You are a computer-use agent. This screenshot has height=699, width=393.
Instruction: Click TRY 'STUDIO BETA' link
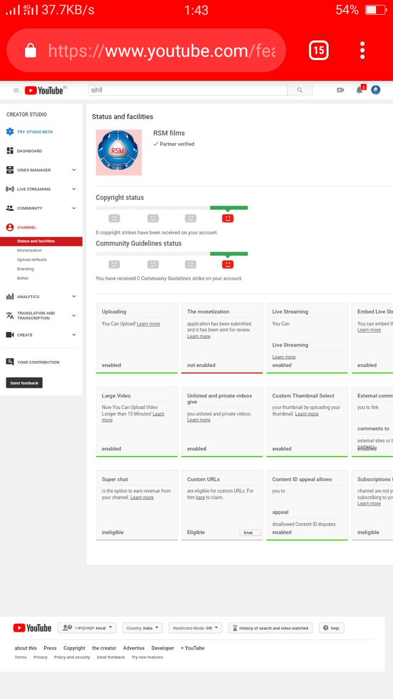tap(35, 132)
